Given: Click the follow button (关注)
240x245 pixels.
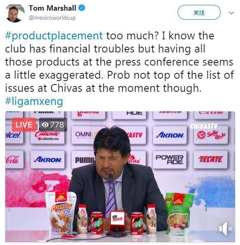Looking at the screenshot, I should coord(199,12).
